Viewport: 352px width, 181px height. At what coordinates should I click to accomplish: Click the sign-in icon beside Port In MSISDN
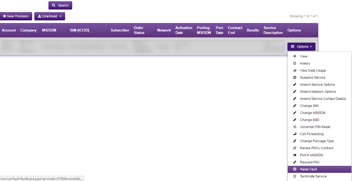tap(295, 155)
